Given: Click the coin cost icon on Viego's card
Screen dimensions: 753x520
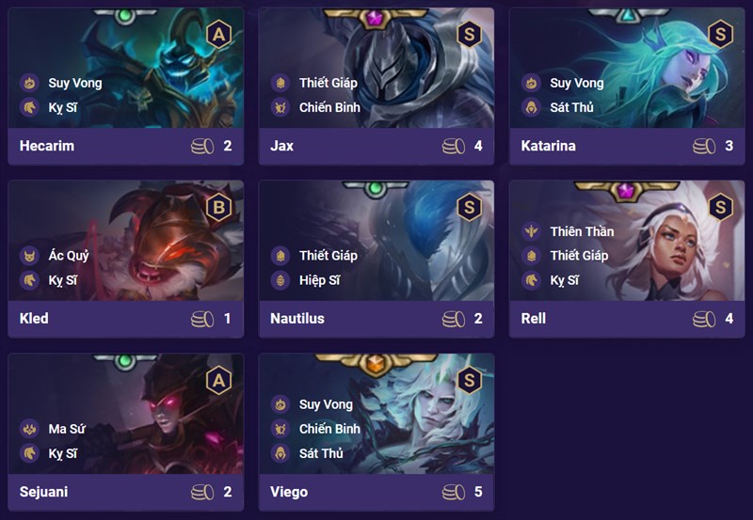Looking at the screenshot, I should (x=454, y=492).
